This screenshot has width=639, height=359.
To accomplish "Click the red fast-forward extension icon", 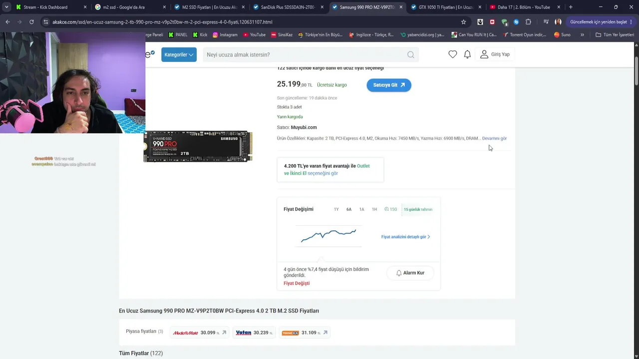I will (492, 22).
